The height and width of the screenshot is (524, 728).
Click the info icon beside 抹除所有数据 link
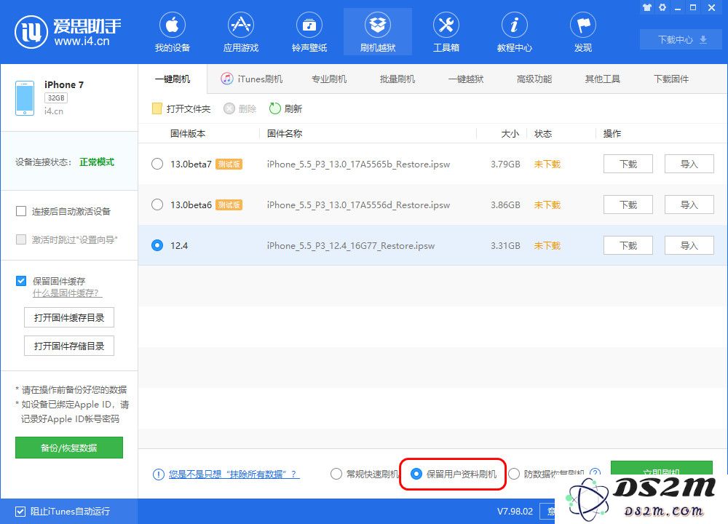158,475
